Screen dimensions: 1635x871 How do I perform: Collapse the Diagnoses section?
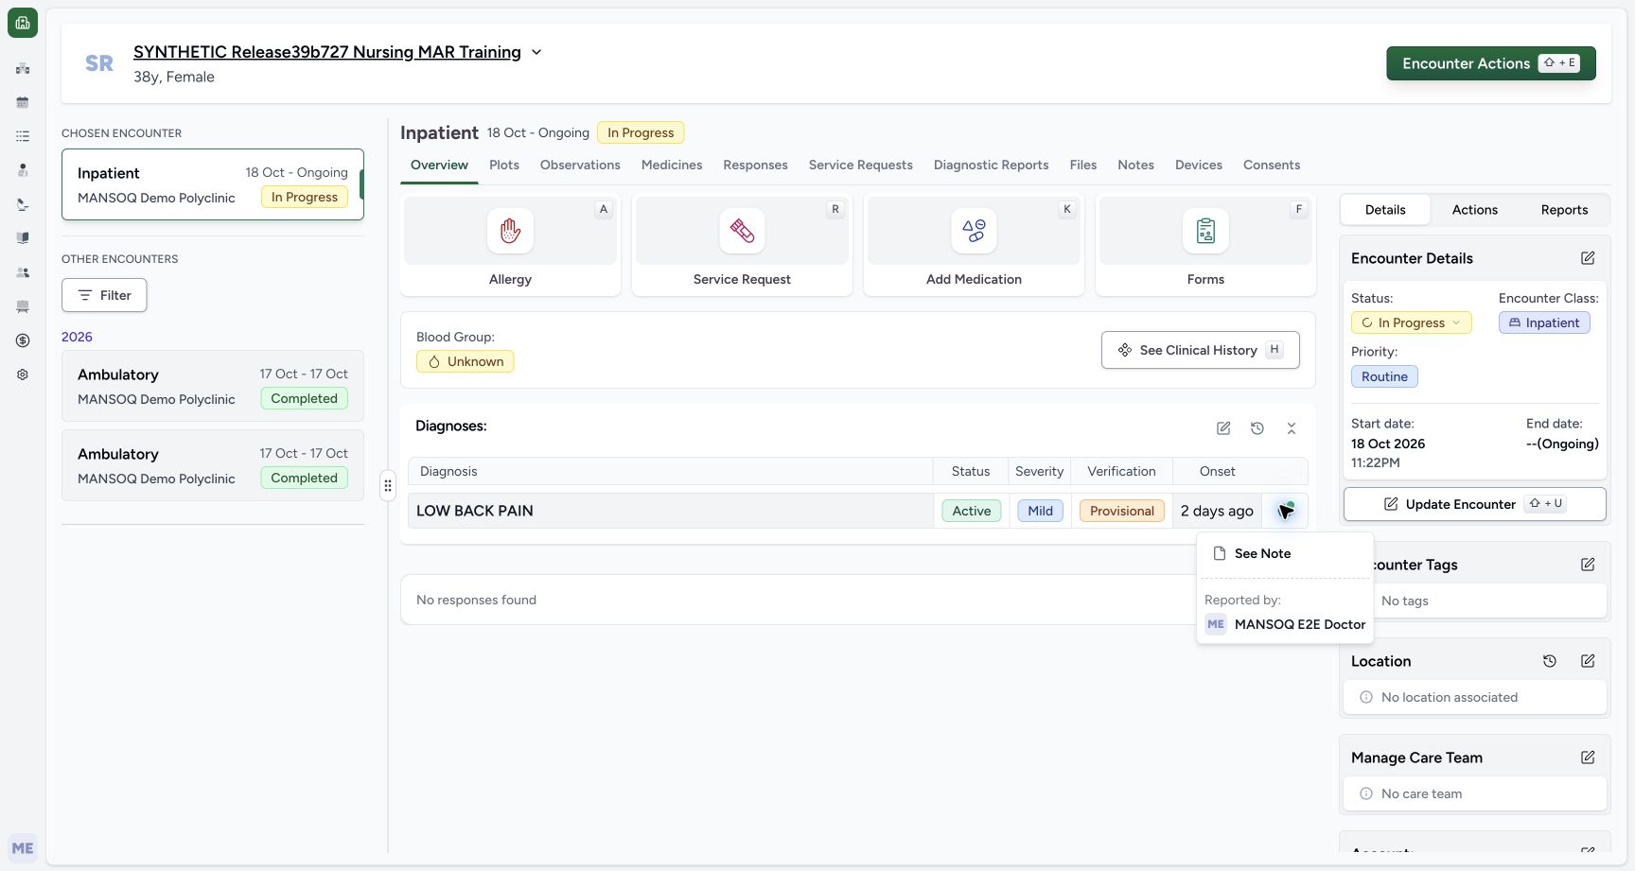tap(1292, 428)
